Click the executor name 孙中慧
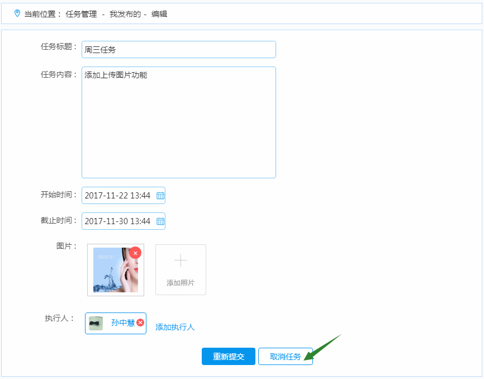 coord(122,323)
